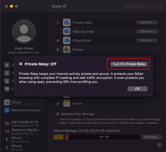Click the Apple logo sidebar icon

[7, 65]
